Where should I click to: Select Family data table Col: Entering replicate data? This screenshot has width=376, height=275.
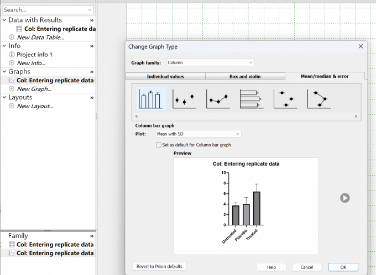[55, 245]
